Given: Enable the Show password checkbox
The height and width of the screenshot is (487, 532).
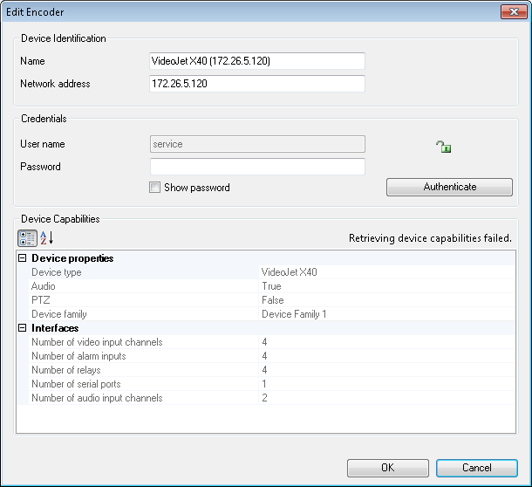Looking at the screenshot, I should [154, 187].
